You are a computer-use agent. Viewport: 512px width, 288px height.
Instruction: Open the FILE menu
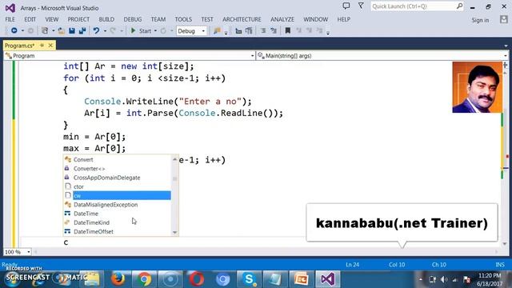pyautogui.click(x=10, y=19)
